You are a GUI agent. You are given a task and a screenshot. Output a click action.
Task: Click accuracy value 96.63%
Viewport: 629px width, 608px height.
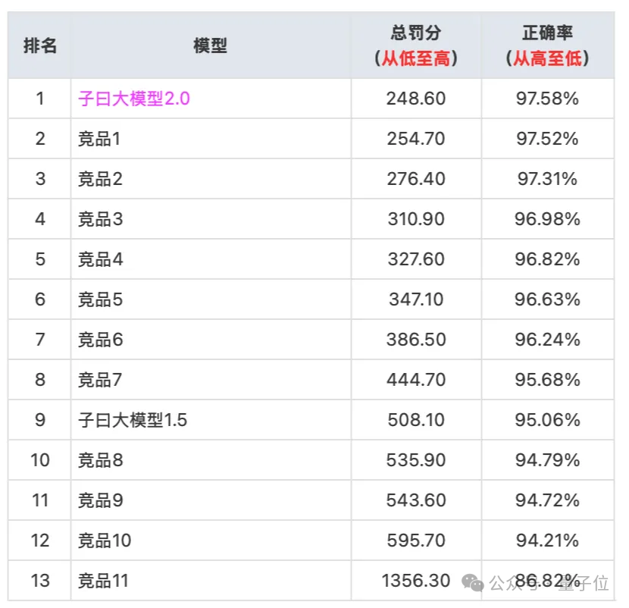(548, 299)
